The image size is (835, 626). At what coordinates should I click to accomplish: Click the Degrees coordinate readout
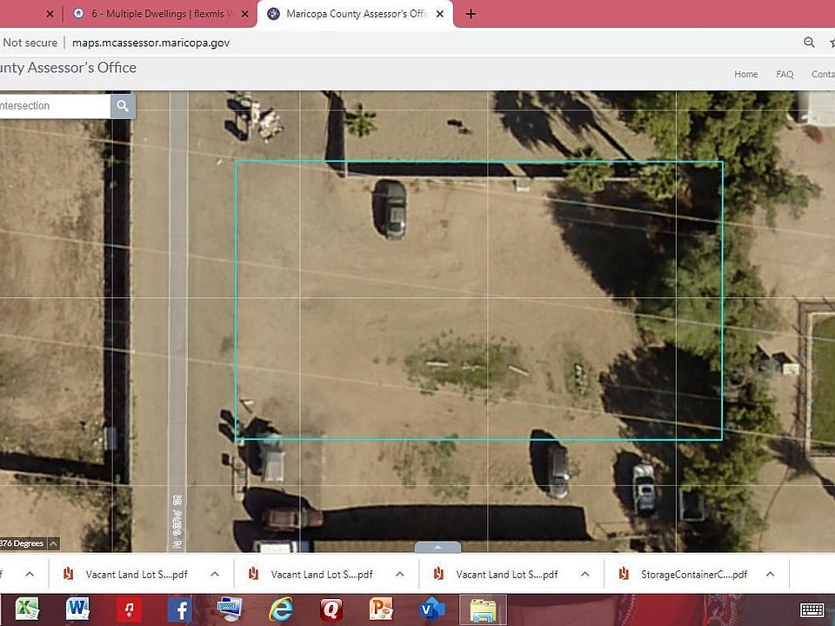pos(23,543)
